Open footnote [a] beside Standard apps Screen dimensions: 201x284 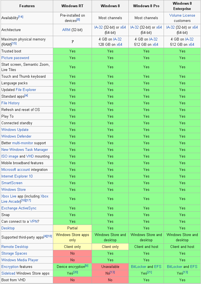coord(26,95)
